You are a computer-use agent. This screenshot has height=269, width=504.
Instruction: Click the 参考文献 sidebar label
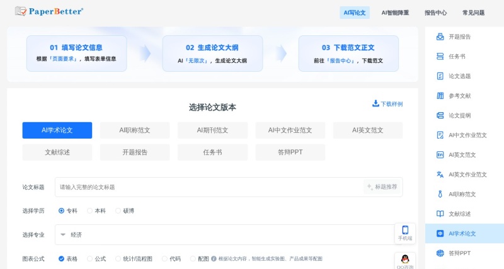click(x=459, y=96)
